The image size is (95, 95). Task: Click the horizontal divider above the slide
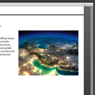[42, 15]
